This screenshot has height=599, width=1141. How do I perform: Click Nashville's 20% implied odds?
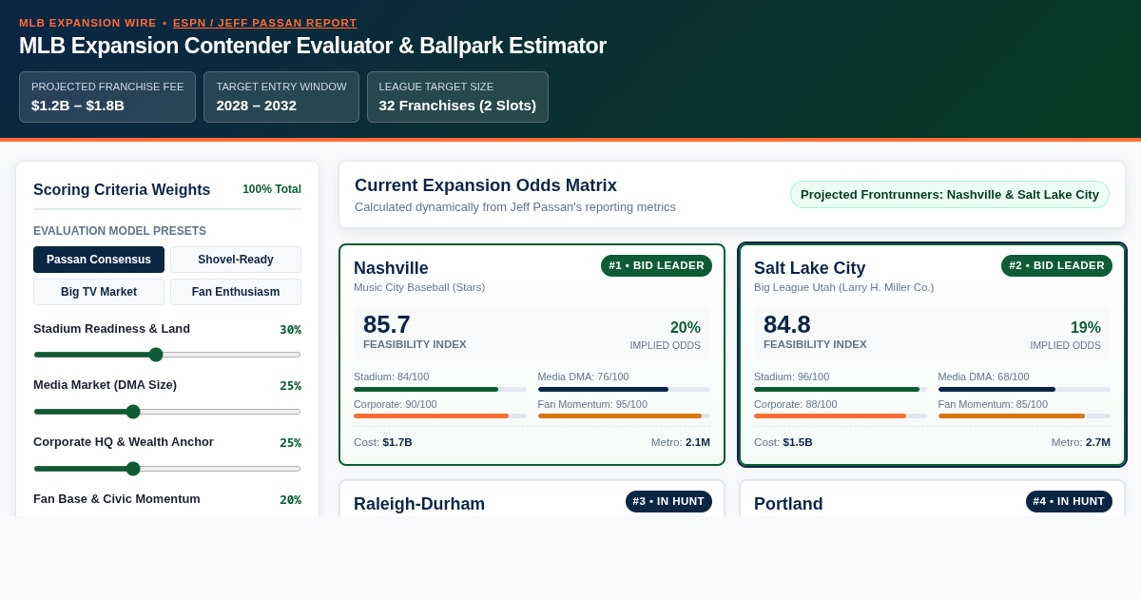pyautogui.click(x=686, y=327)
